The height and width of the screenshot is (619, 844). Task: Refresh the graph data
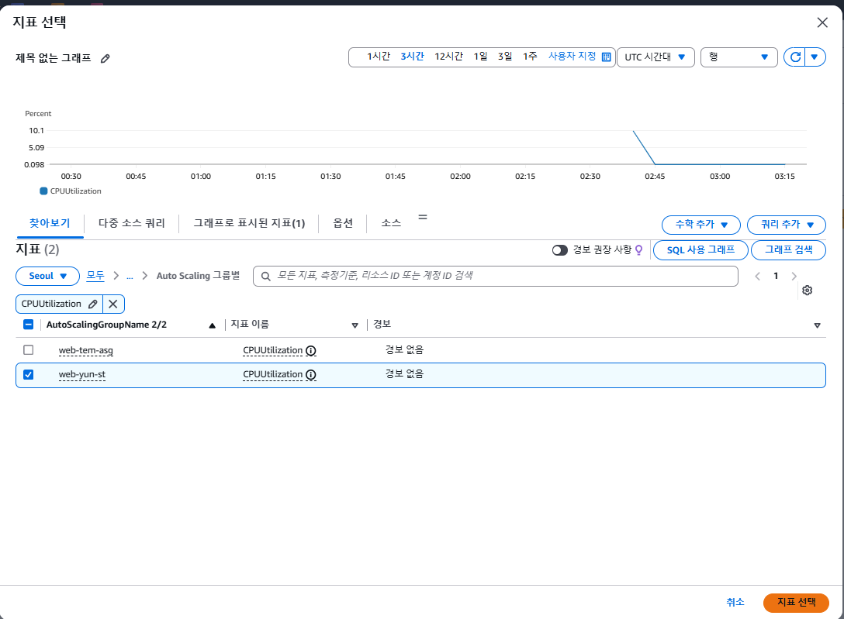tap(795, 57)
